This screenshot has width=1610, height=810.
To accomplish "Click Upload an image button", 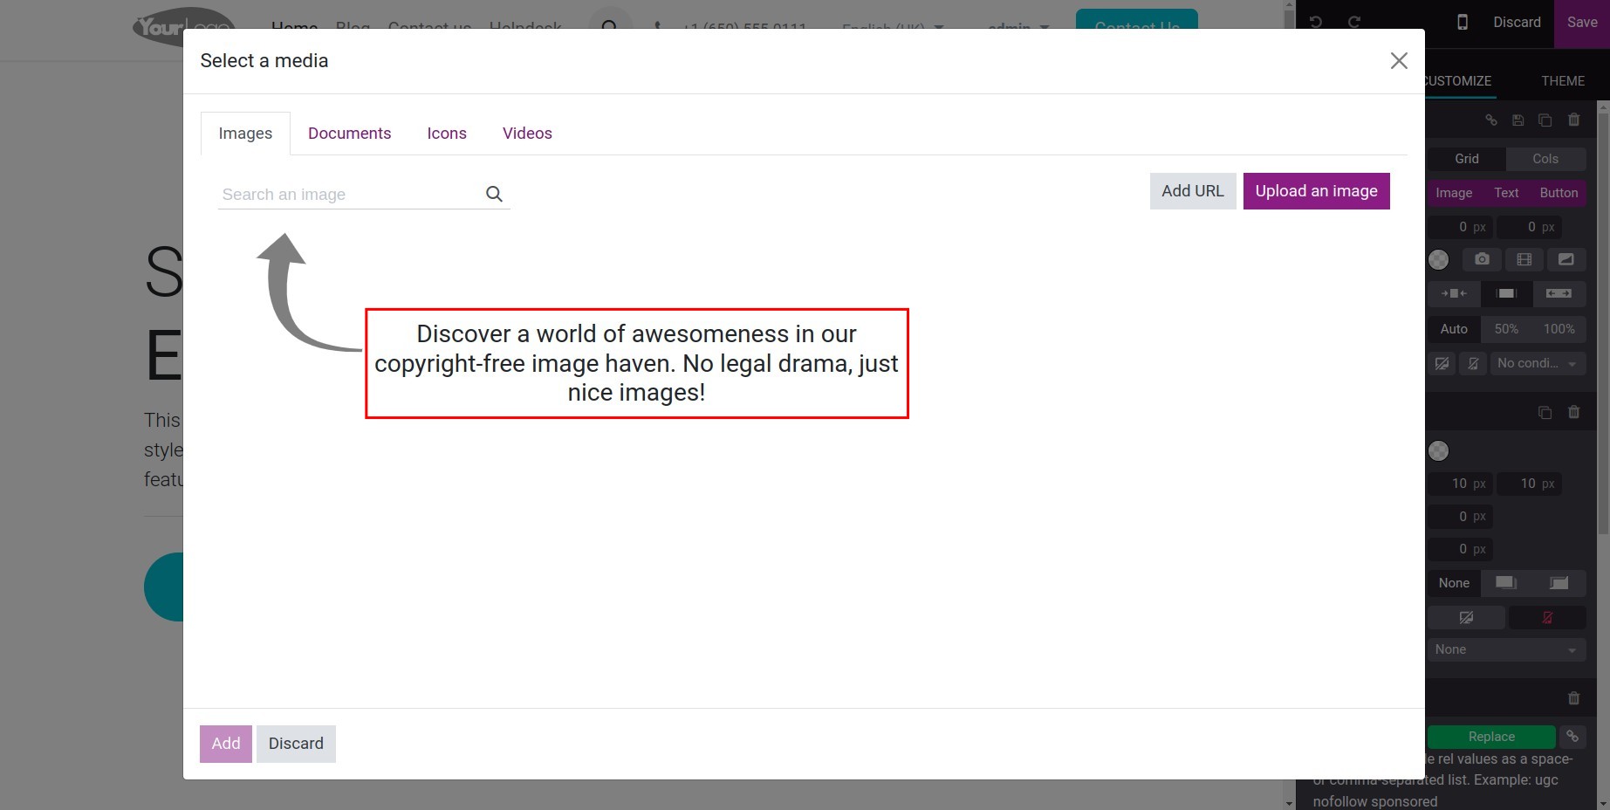I will coord(1316,191).
